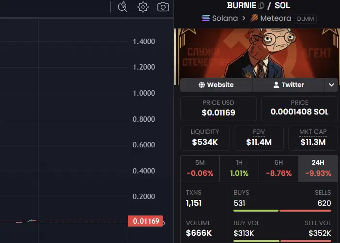Screen dimensions: 340x243
Task: Click the person icon on Twitter
Action: point(276,85)
